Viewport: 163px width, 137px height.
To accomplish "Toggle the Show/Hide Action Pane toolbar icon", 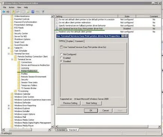I will 37,12.
